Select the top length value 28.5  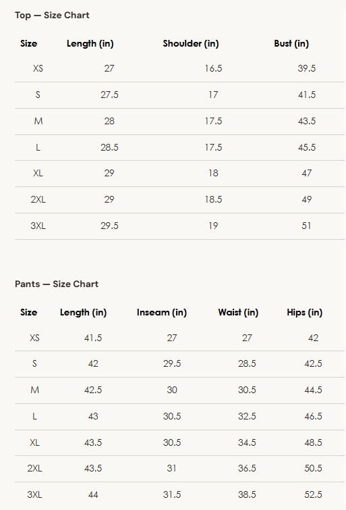(109, 147)
